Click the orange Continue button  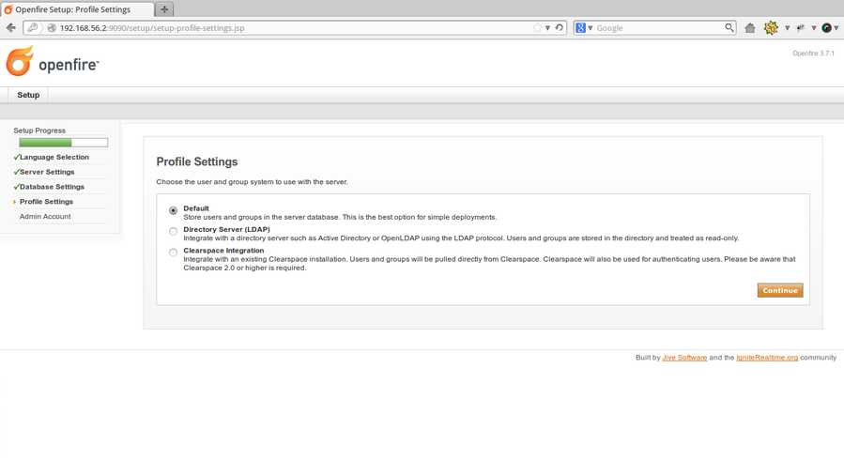pyautogui.click(x=780, y=290)
